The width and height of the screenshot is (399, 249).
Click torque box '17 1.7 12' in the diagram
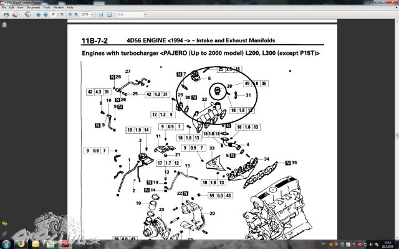coord(168,163)
